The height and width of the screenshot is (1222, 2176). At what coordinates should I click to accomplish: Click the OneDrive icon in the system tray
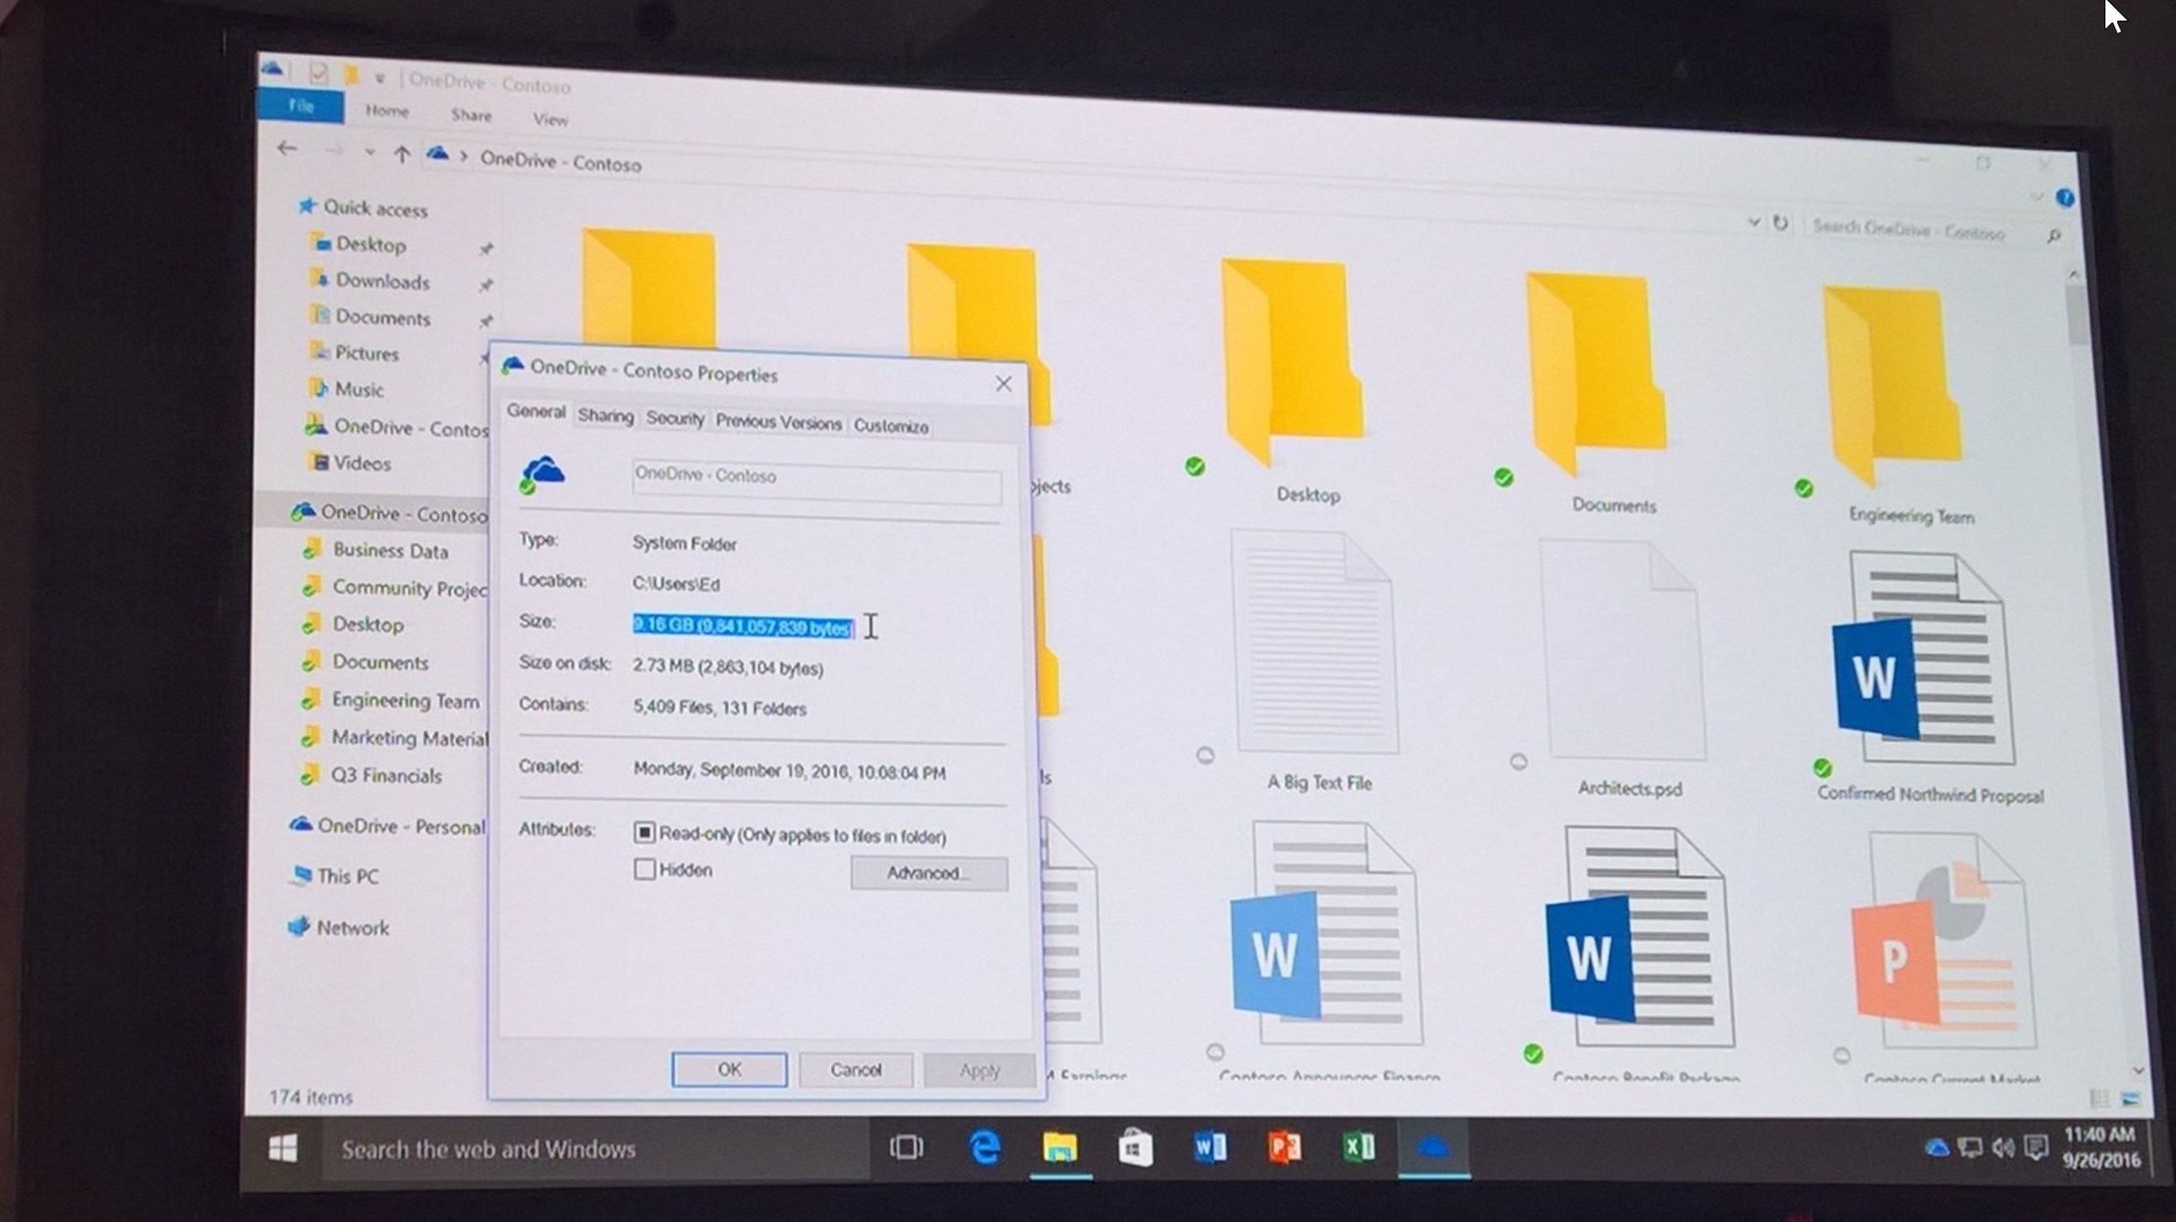[1936, 1148]
